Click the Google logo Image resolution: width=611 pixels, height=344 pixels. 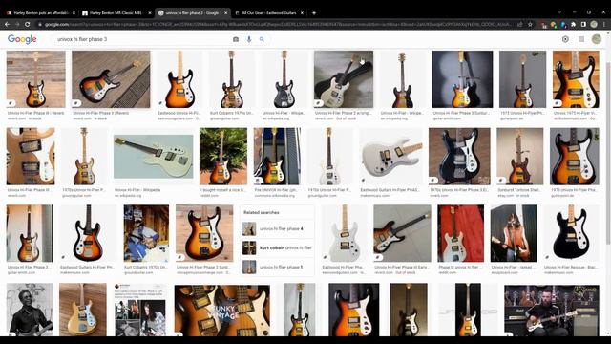(22, 39)
